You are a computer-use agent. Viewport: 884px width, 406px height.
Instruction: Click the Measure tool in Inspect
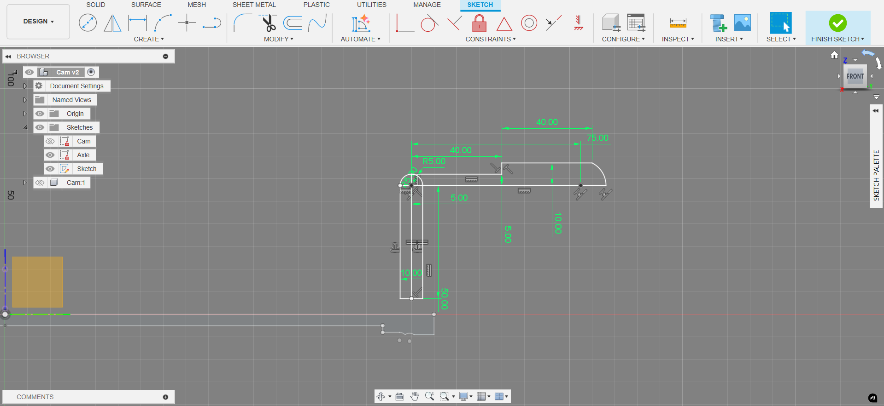678,23
